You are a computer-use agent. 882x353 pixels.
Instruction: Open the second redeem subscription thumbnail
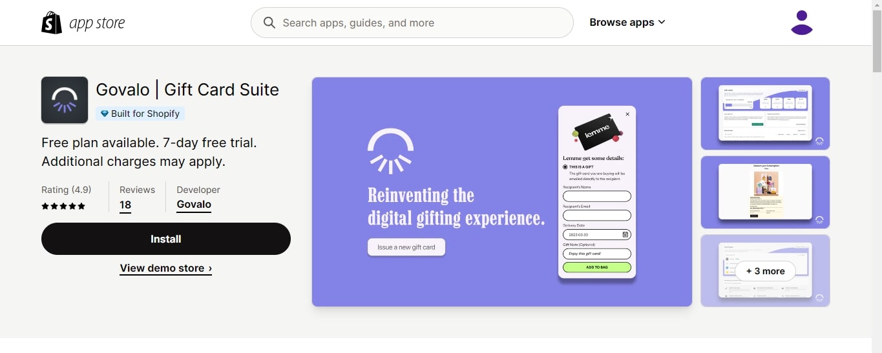[x=765, y=192]
